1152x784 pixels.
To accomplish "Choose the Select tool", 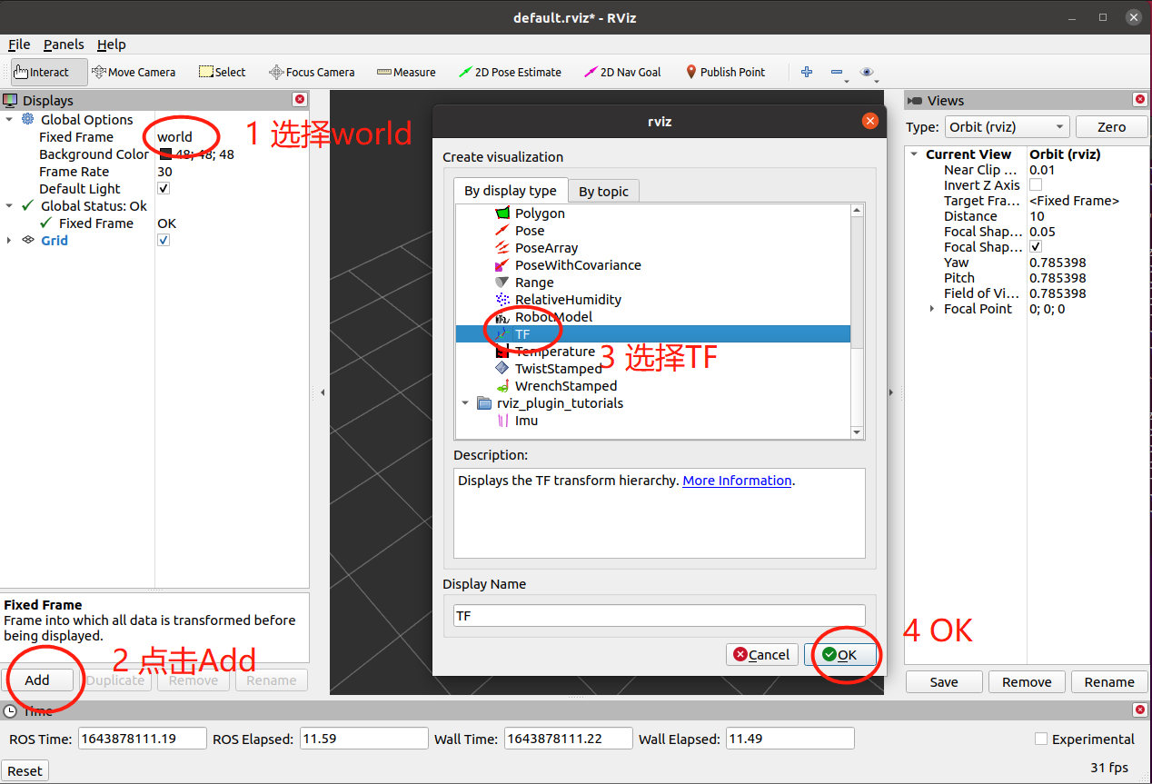I will (223, 73).
